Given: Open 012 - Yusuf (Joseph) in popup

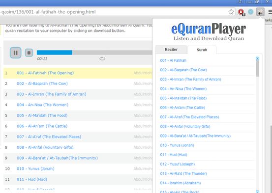Looking at the screenshot, I should (x=177, y=164).
